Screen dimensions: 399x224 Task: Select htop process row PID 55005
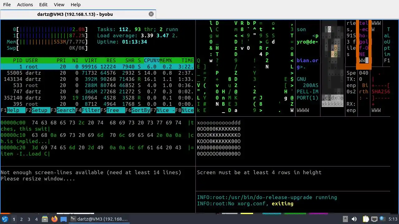[97, 73]
